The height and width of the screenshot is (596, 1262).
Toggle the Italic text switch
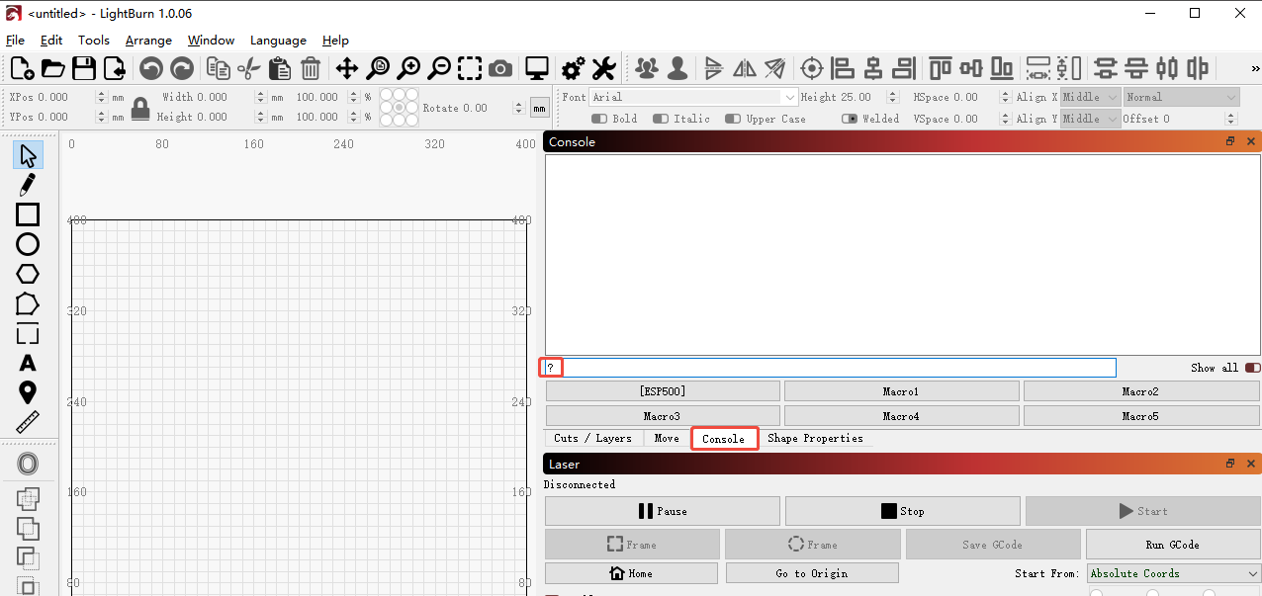point(661,119)
